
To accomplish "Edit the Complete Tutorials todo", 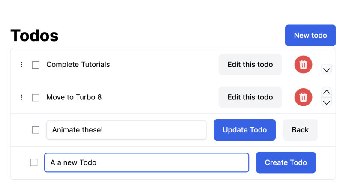I will tap(250, 65).
